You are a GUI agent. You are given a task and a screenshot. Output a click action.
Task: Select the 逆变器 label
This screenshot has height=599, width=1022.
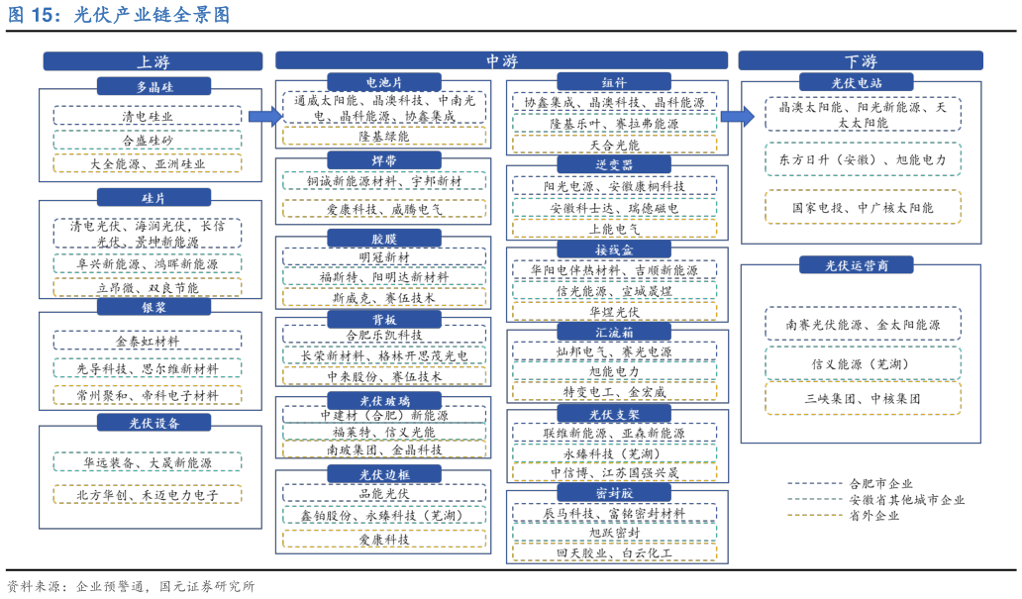click(613, 165)
